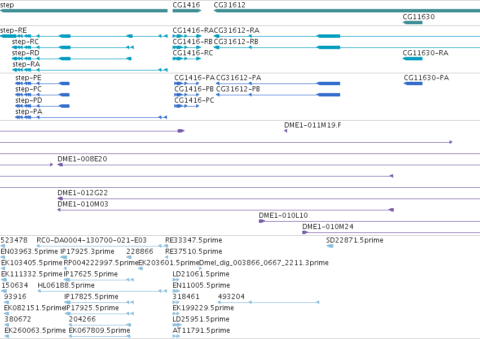This screenshot has width=480, height=339.
Task: Click the DME1-008E20 clone label
Action: click(82, 159)
